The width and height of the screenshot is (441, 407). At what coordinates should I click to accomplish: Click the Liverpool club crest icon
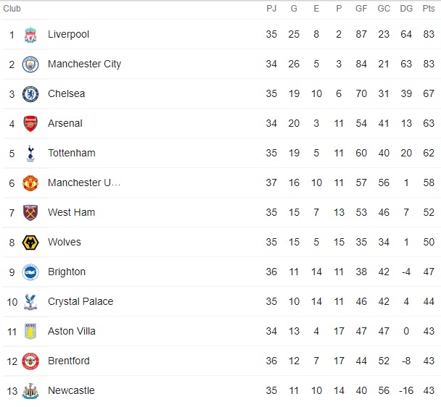[x=30, y=35]
